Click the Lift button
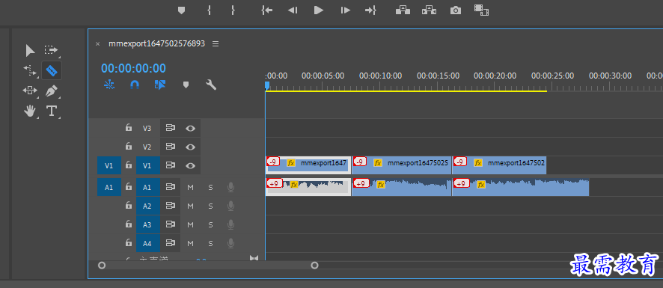This screenshot has height=288, width=663. (403, 10)
